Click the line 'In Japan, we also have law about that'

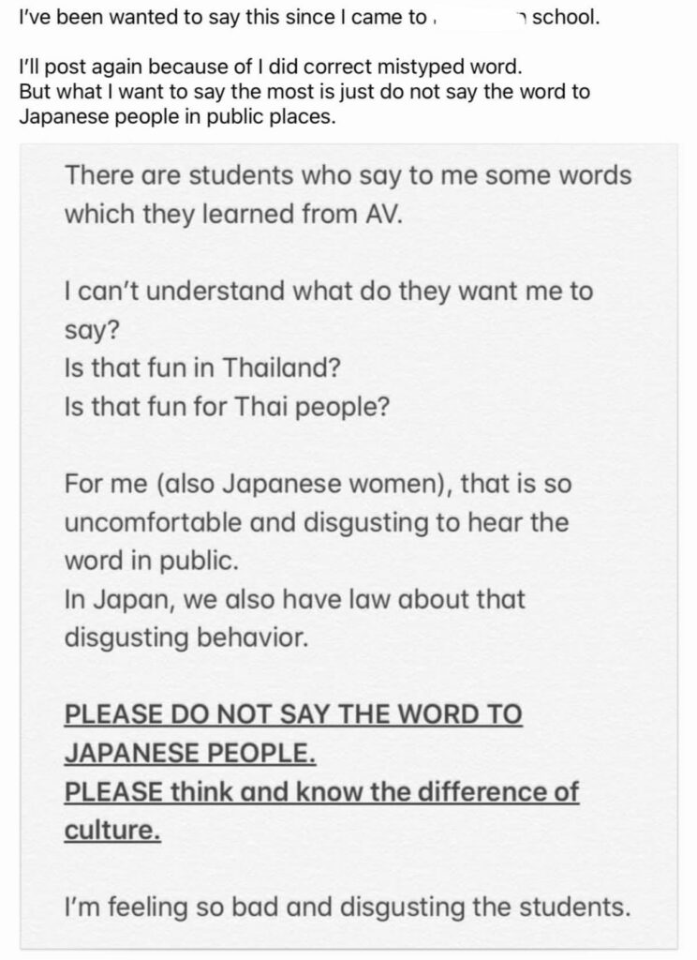click(295, 599)
